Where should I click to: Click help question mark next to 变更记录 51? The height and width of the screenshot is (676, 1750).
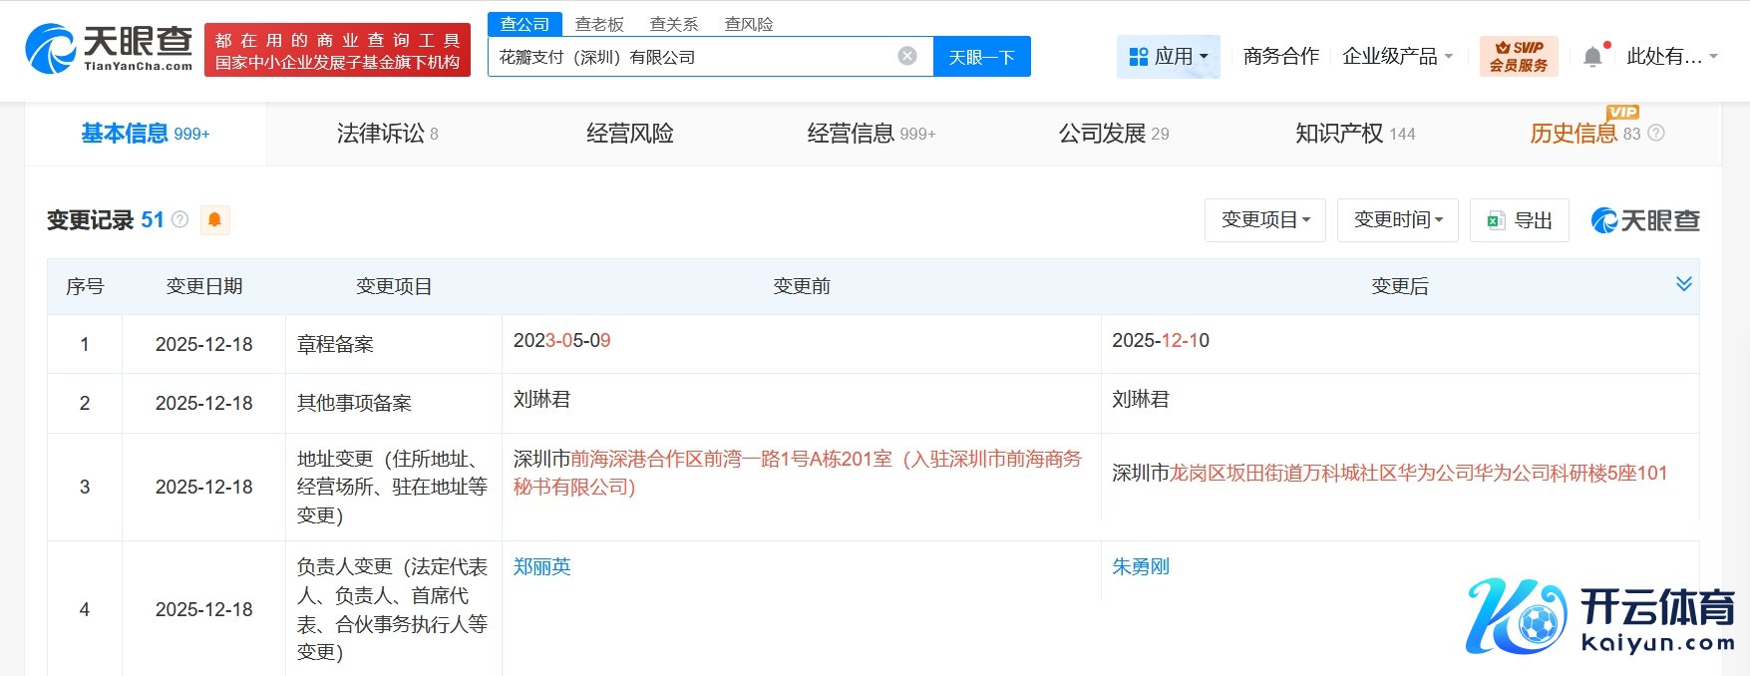pos(180,219)
